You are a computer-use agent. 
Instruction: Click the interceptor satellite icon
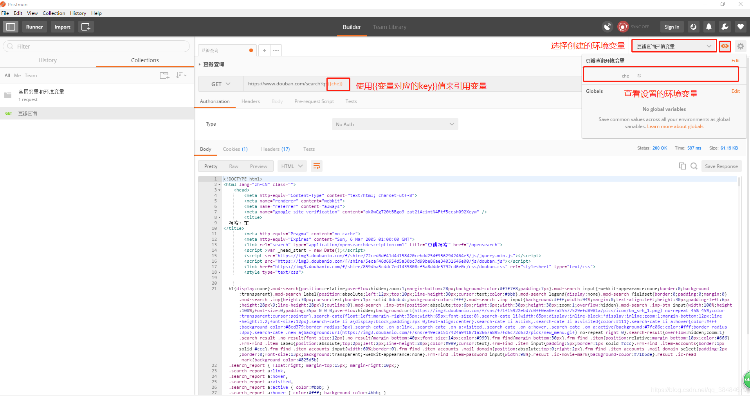tap(607, 27)
